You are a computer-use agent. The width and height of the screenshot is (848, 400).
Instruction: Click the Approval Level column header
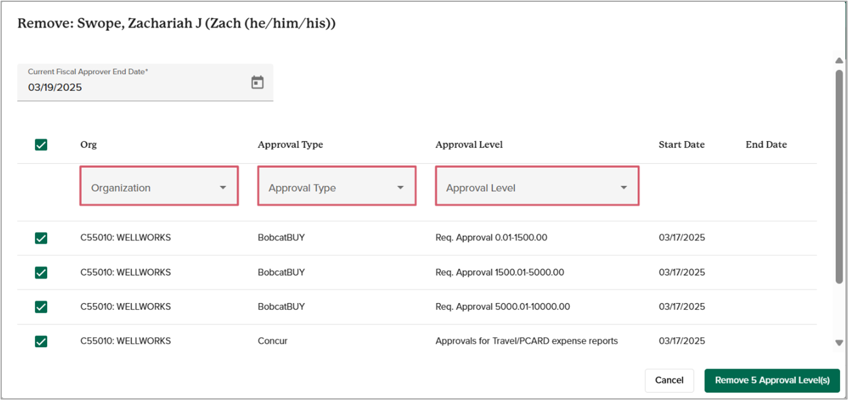tap(469, 145)
